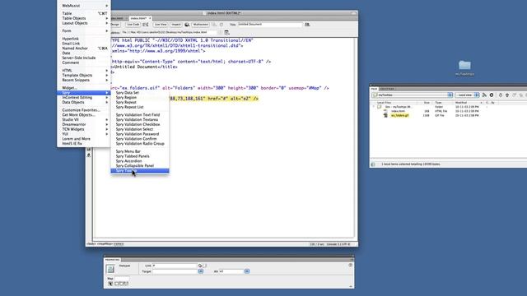Viewport: 527px width, 296px height.
Task: Open Multiscreen preview button
Action: [x=201, y=25]
